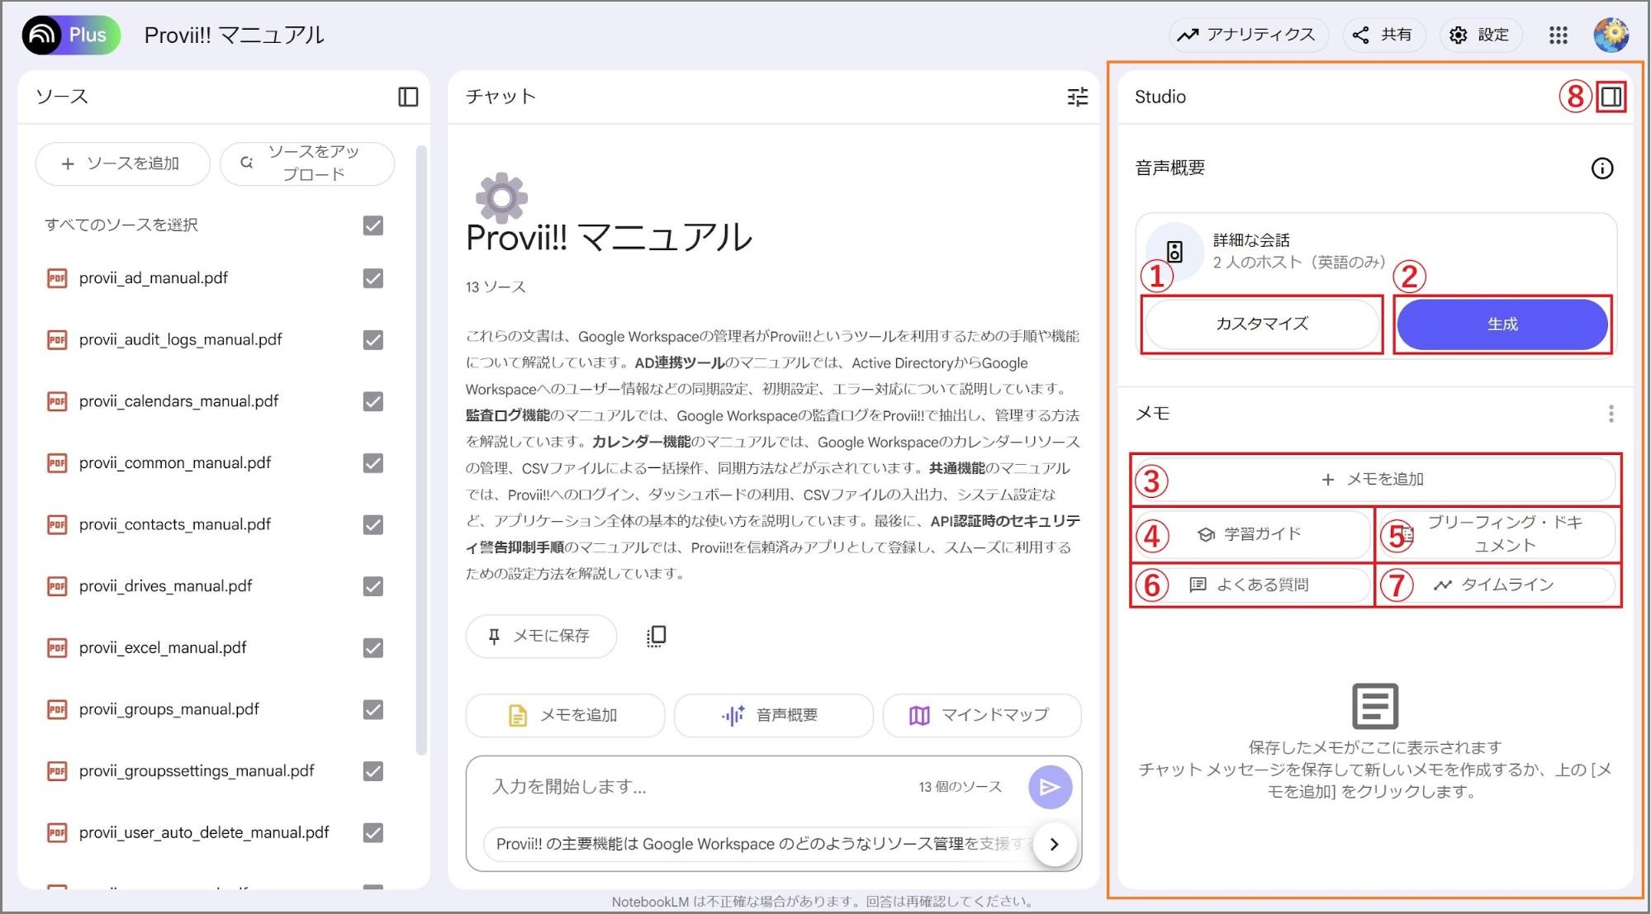Click カスタマイズ customize audio button

(1261, 324)
